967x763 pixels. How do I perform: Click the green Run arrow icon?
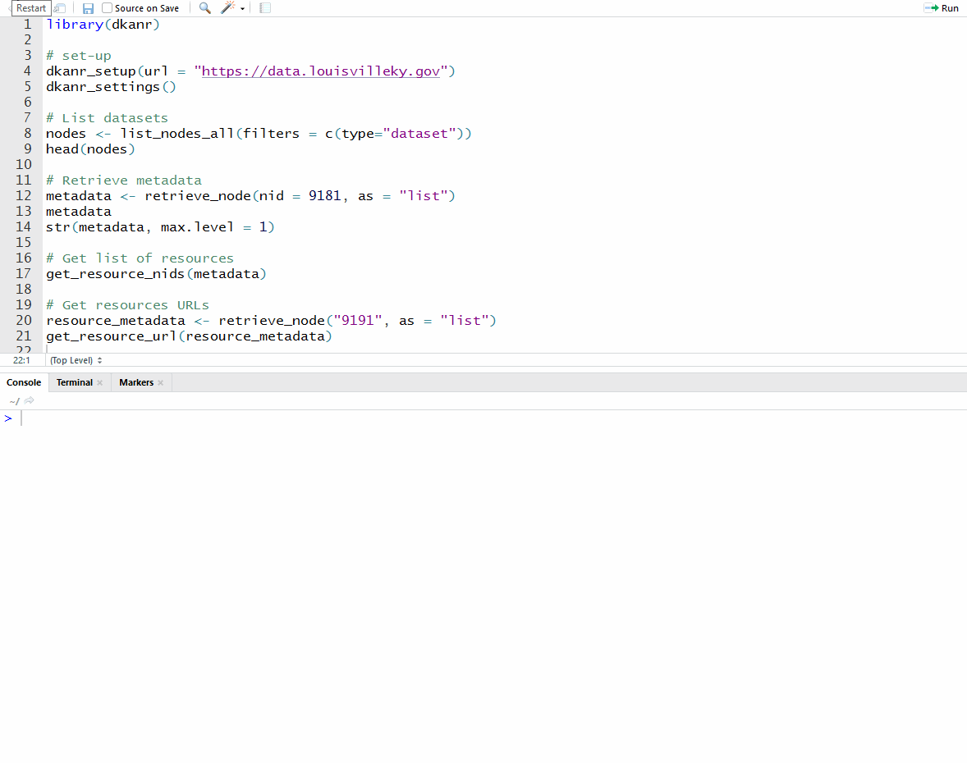click(x=932, y=8)
